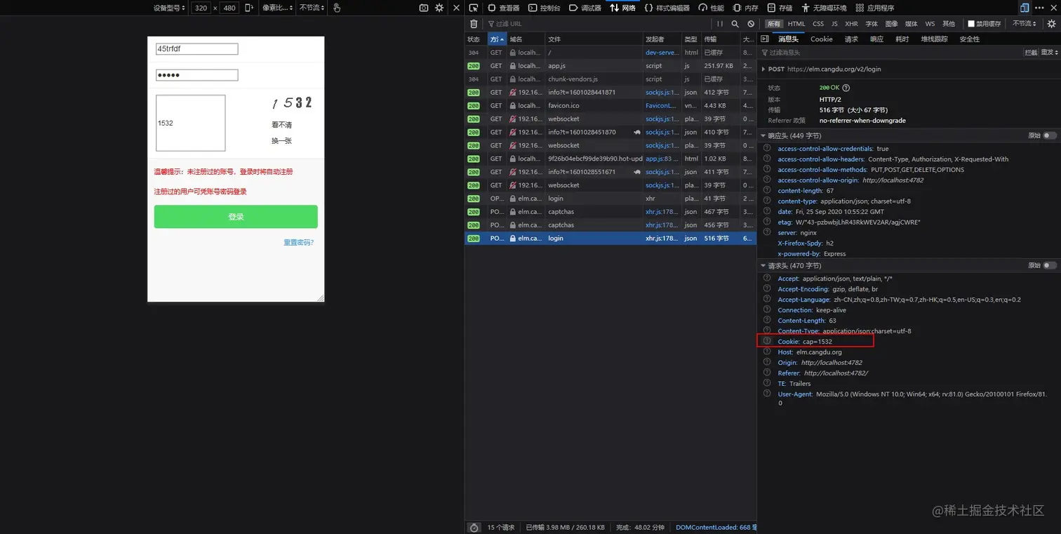The image size is (1061, 534).
Task: Open xhr.js initiator link of login row
Action: (662, 239)
